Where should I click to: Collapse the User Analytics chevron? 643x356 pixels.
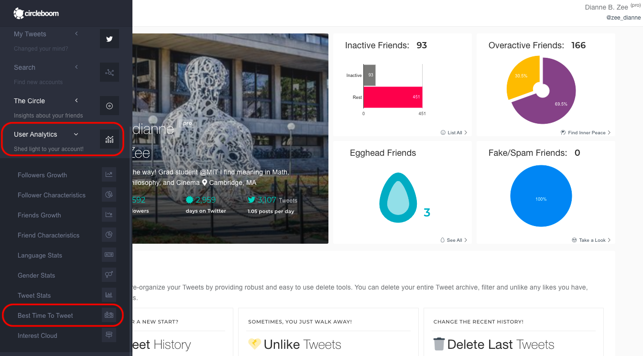coord(76,134)
